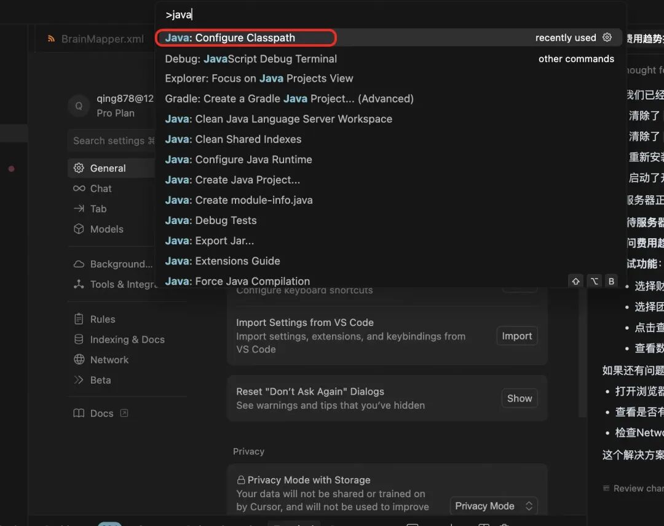This screenshot has height=526, width=664.
Task: Click the Network globe icon
Action: click(x=79, y=360)
